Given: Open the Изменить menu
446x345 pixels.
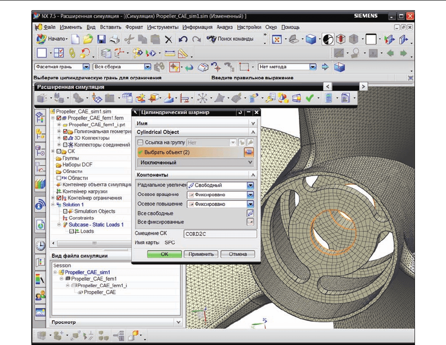Looking at the screenshot, I should click(x=71, y=27).
